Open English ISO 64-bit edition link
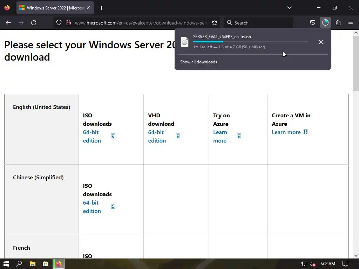359x269 pixels. click(92, 136)
